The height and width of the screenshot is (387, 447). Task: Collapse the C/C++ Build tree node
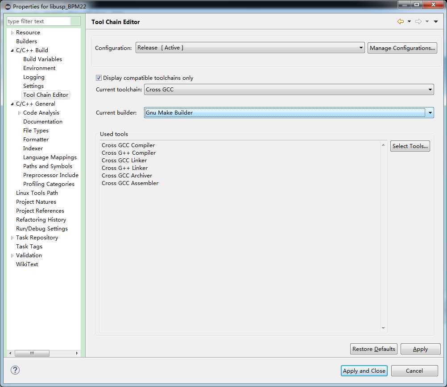pos(12,50)
